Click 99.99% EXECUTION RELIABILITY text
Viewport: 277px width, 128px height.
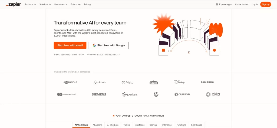tap(105, 55)
